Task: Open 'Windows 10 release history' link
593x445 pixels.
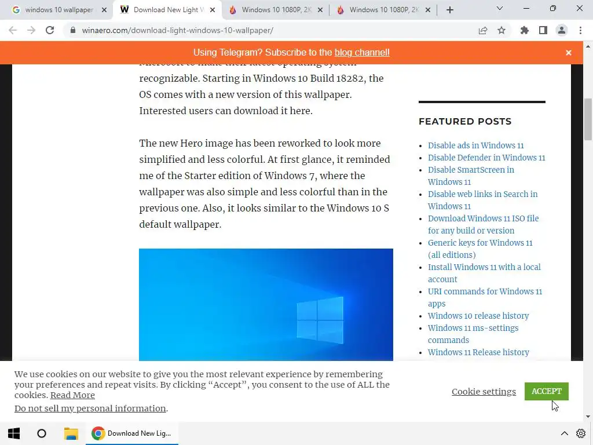Action: (478, 316)
